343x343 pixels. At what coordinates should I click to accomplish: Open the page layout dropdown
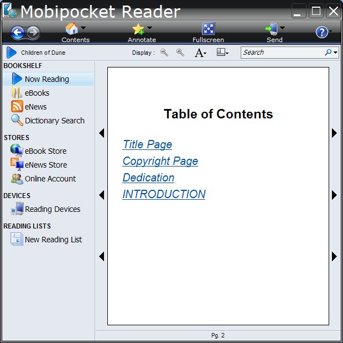pos(222,53)
